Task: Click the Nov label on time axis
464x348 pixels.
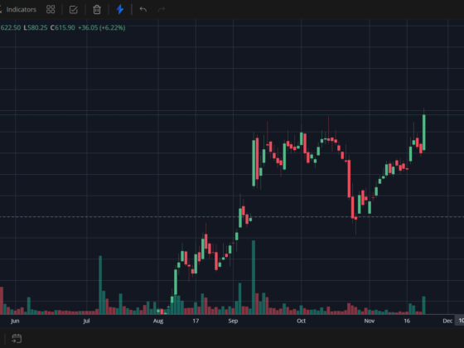Action: coord(370,321)
